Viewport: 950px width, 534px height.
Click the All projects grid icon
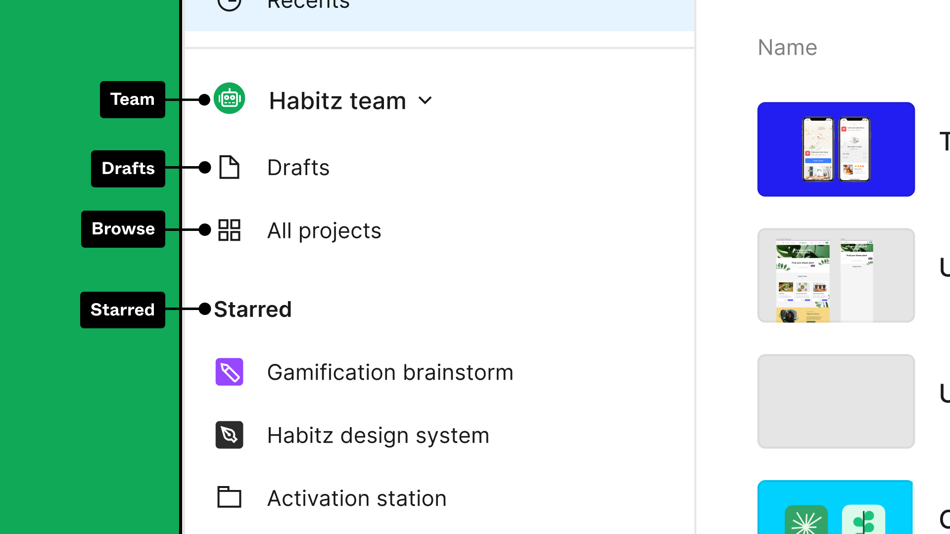coord(229,230)
